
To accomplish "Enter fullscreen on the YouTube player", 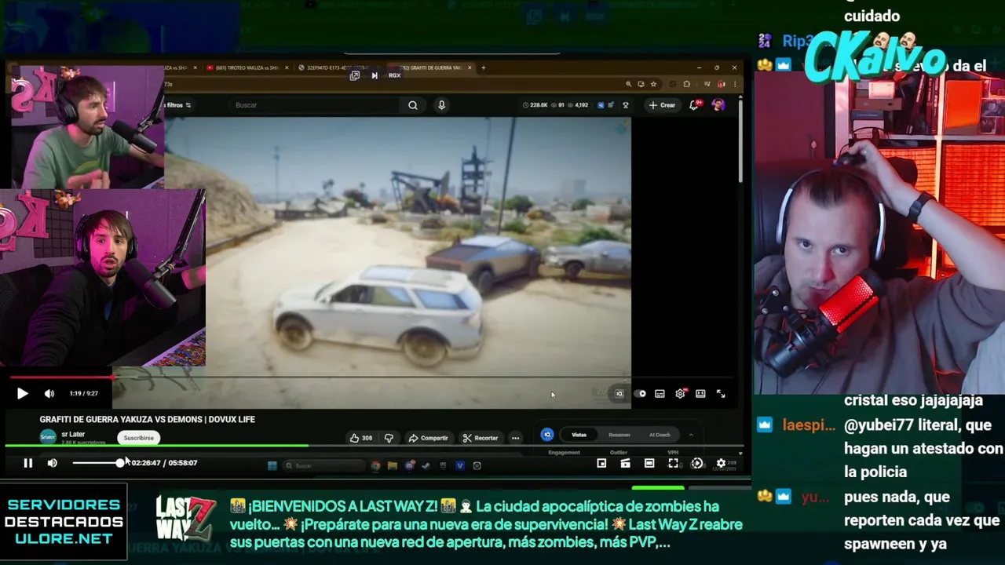I will click(x=721, y=394).
